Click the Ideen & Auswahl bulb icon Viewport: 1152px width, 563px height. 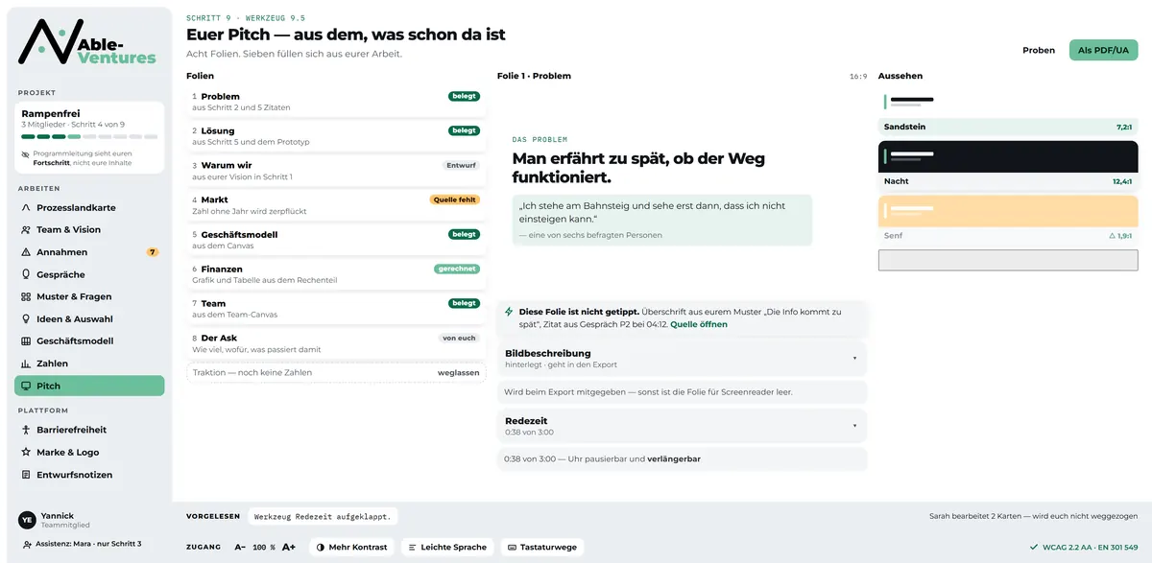click(x=26, y=318)
